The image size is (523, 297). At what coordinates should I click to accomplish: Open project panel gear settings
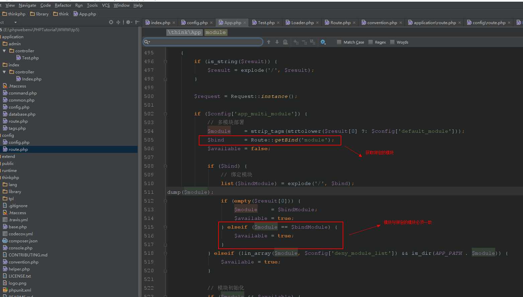coord(128,22)
